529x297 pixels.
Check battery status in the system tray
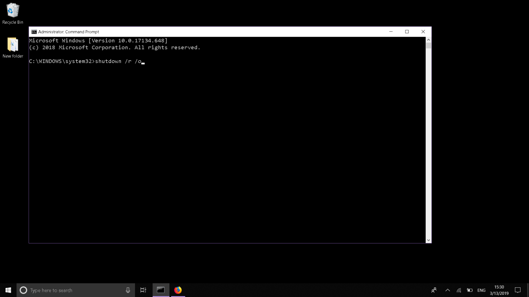point(469,290)
